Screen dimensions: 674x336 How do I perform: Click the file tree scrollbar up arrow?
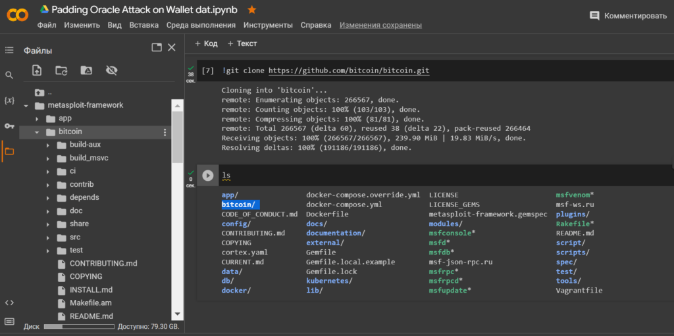tap(177, 105)
